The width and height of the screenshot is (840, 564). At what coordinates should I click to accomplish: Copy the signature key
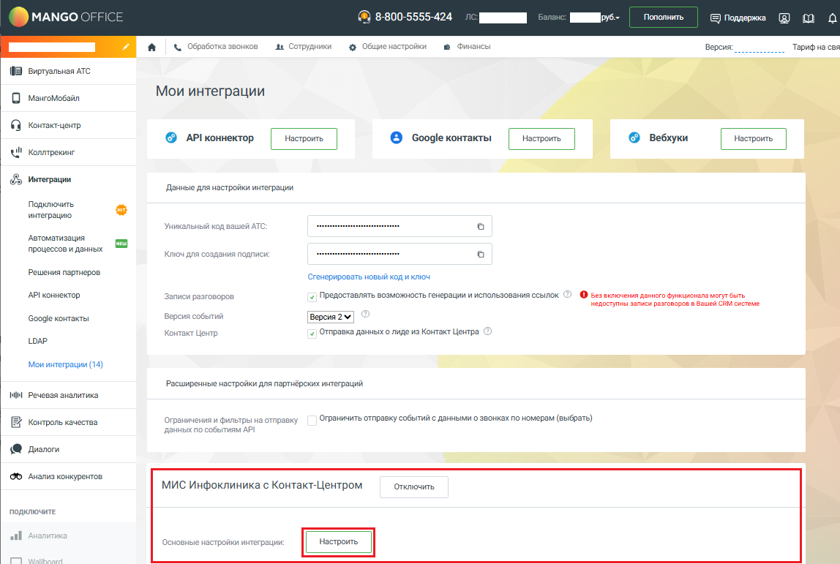point(481,255)
